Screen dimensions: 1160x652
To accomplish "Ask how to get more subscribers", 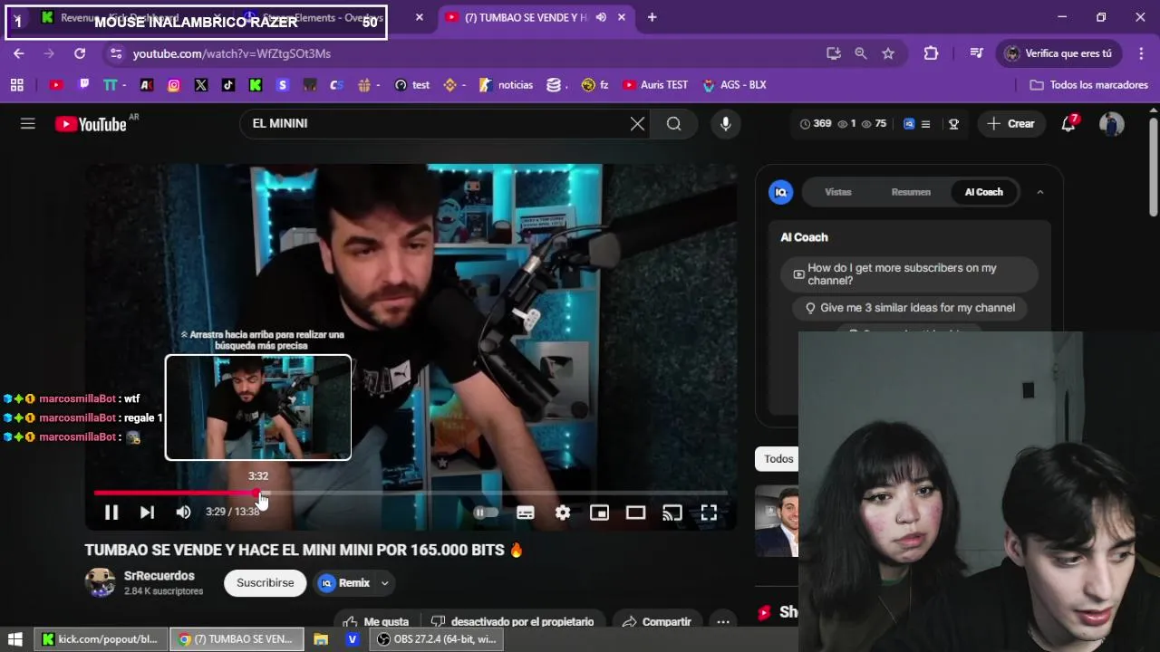I will [909, 274].
